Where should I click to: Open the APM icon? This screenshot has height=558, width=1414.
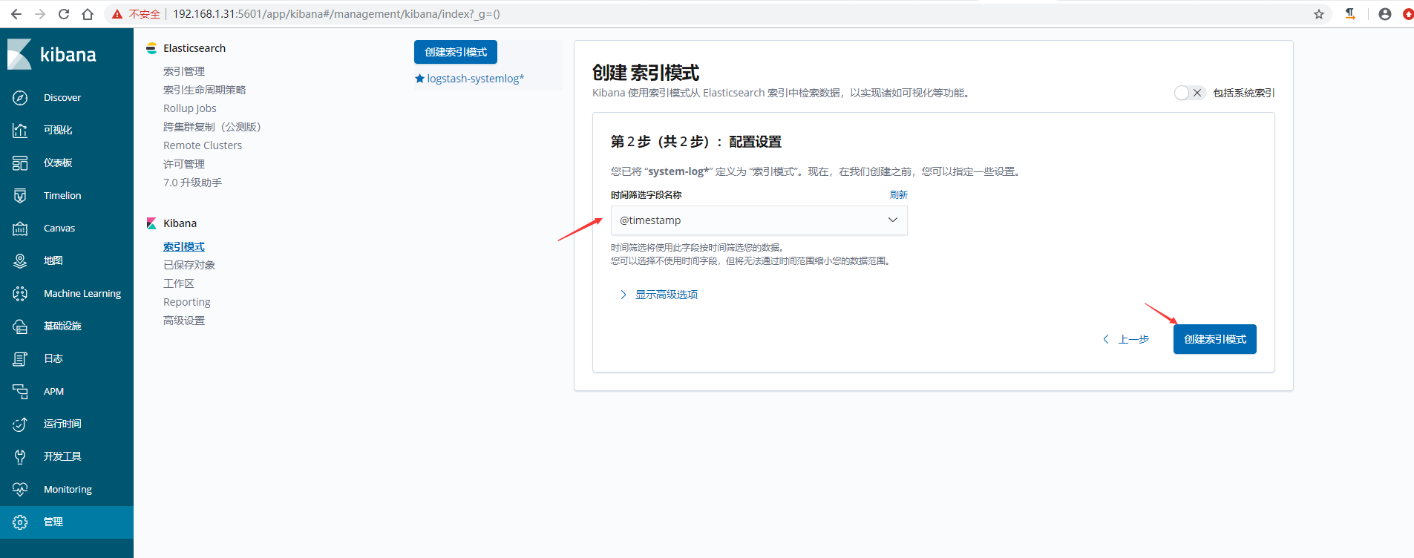click(x=20, y=392)
